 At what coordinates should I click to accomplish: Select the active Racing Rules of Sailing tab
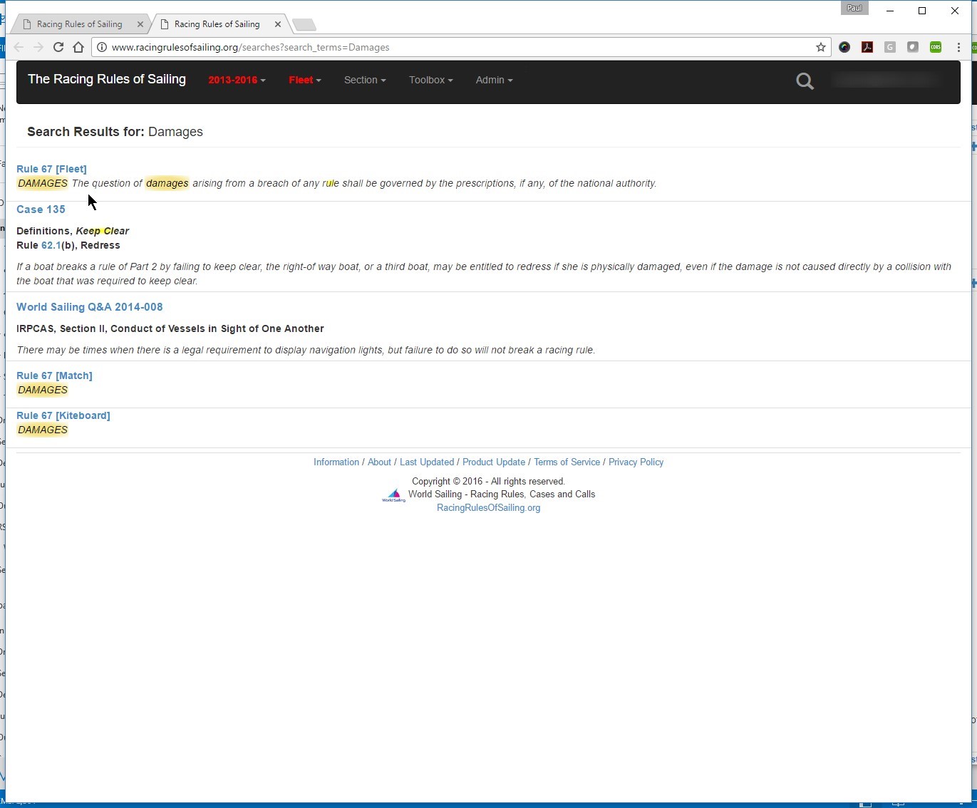(217, 24)
